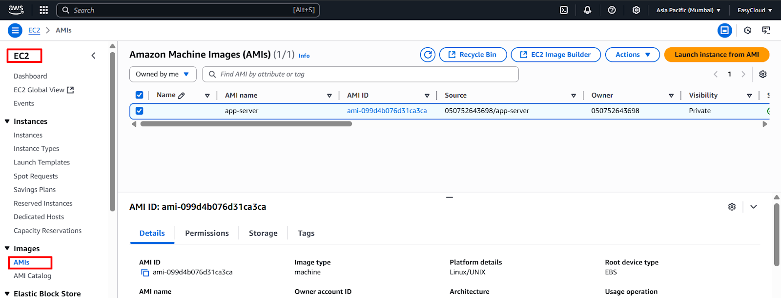781x298 pixels.
Task: Open the help question-mark icon
Action: (x=612, y=10)
